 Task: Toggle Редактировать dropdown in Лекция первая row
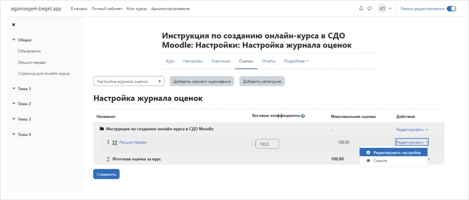click(412, 142)
